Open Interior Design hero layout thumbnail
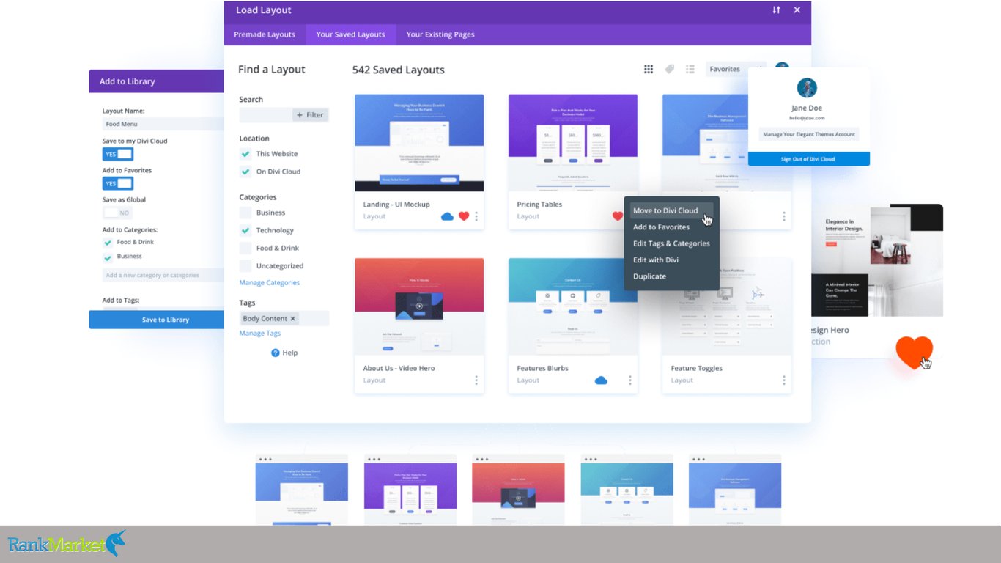Image resolution: width=1001 pixels, height=563 pixels. [877, 260]
